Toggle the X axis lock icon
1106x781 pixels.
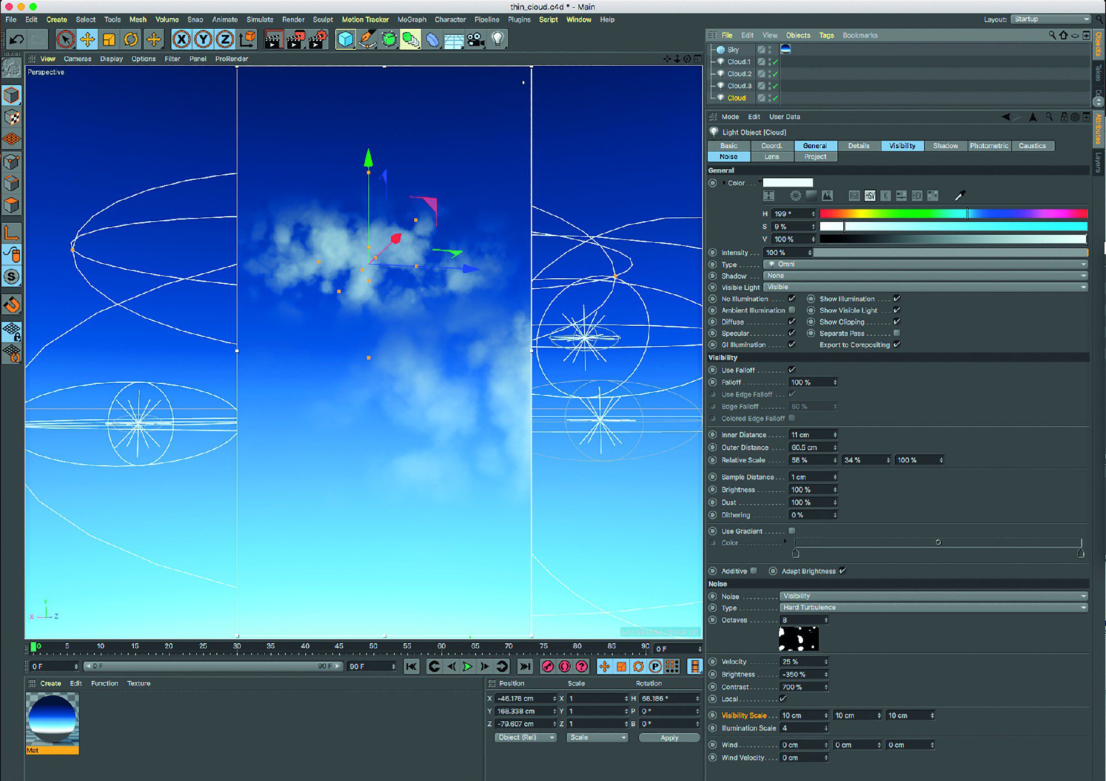click(x=181, y=39)
